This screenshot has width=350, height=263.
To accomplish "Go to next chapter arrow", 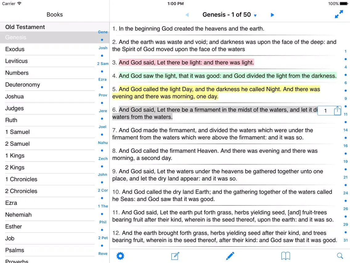I will (272, 15).
